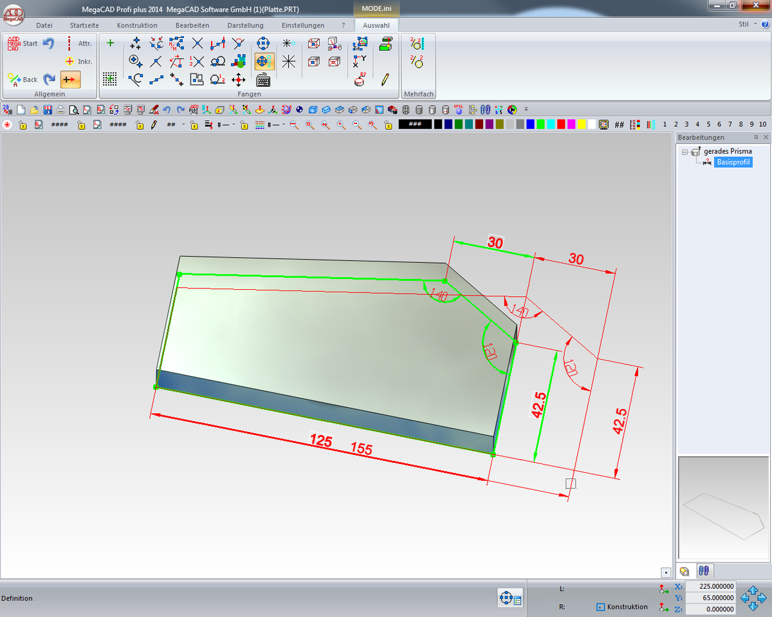This screenshot has width=772, height=617.
Task: Click the snap settings icon in status bar
Action: click(x=510, y=598)
